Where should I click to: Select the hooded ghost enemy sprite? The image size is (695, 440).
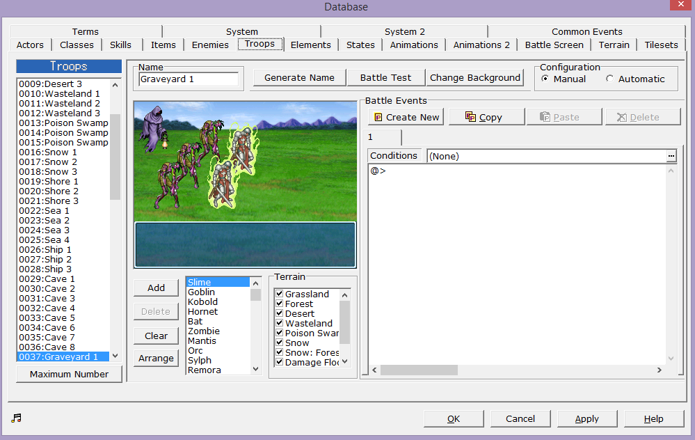click(154, 127)
